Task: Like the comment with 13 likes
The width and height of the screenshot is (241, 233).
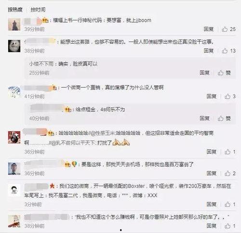Action: pos(228,51)
